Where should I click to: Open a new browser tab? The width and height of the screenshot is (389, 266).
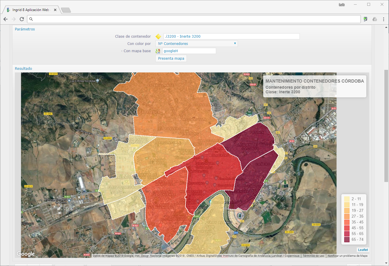pos(66,10)
